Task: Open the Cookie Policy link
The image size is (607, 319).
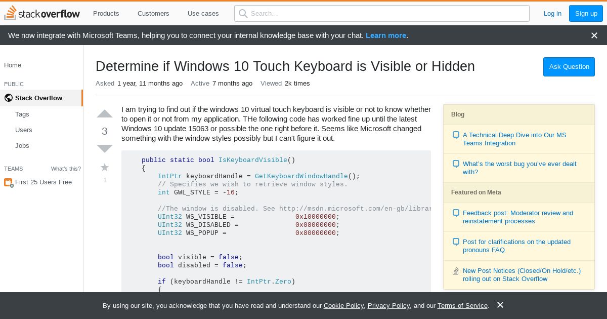Action: (343, 306)
